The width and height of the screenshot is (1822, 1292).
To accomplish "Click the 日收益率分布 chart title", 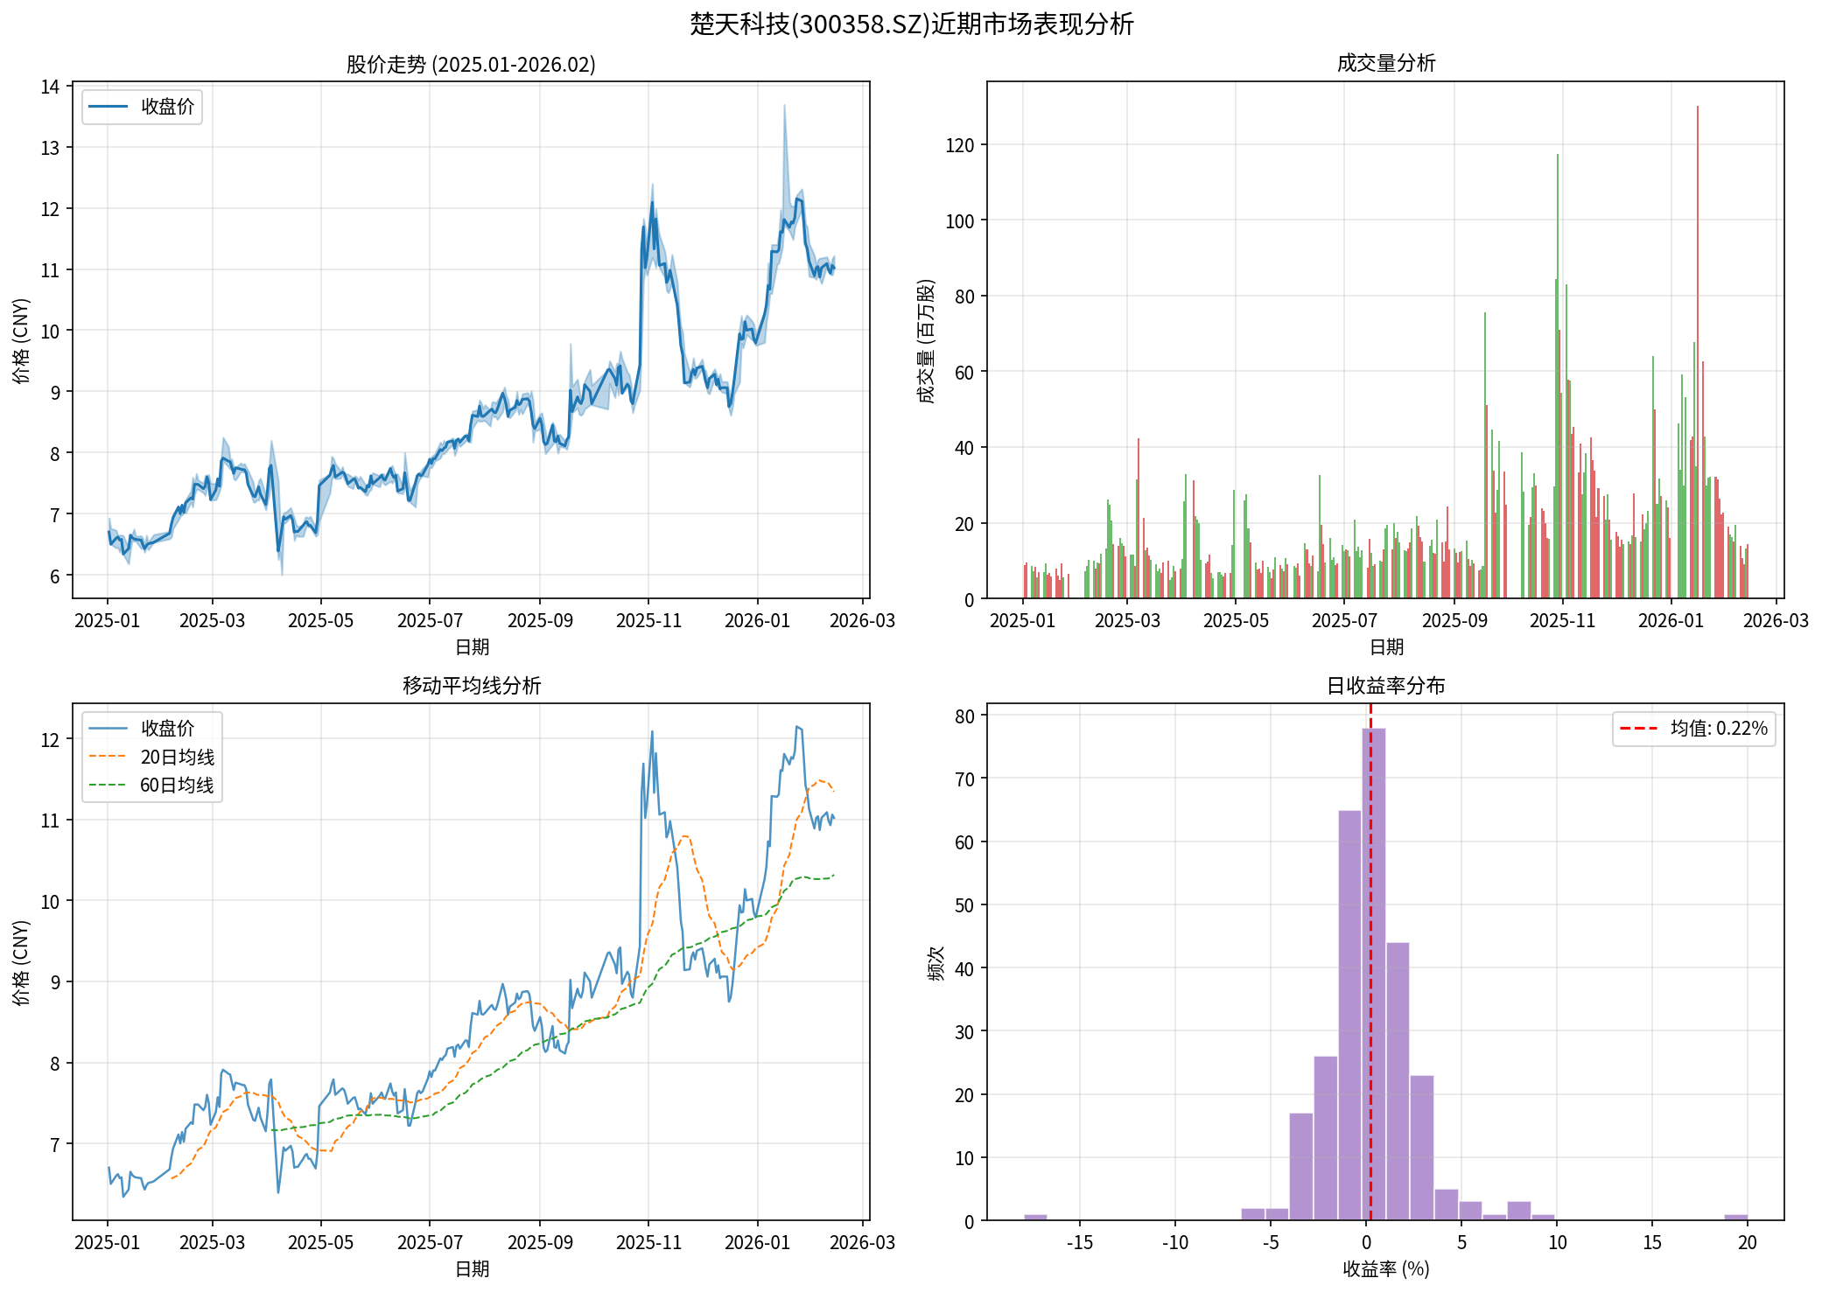I will [1385, 685].
